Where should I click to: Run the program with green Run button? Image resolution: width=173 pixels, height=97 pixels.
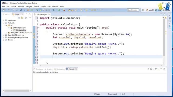click(59, 10)
